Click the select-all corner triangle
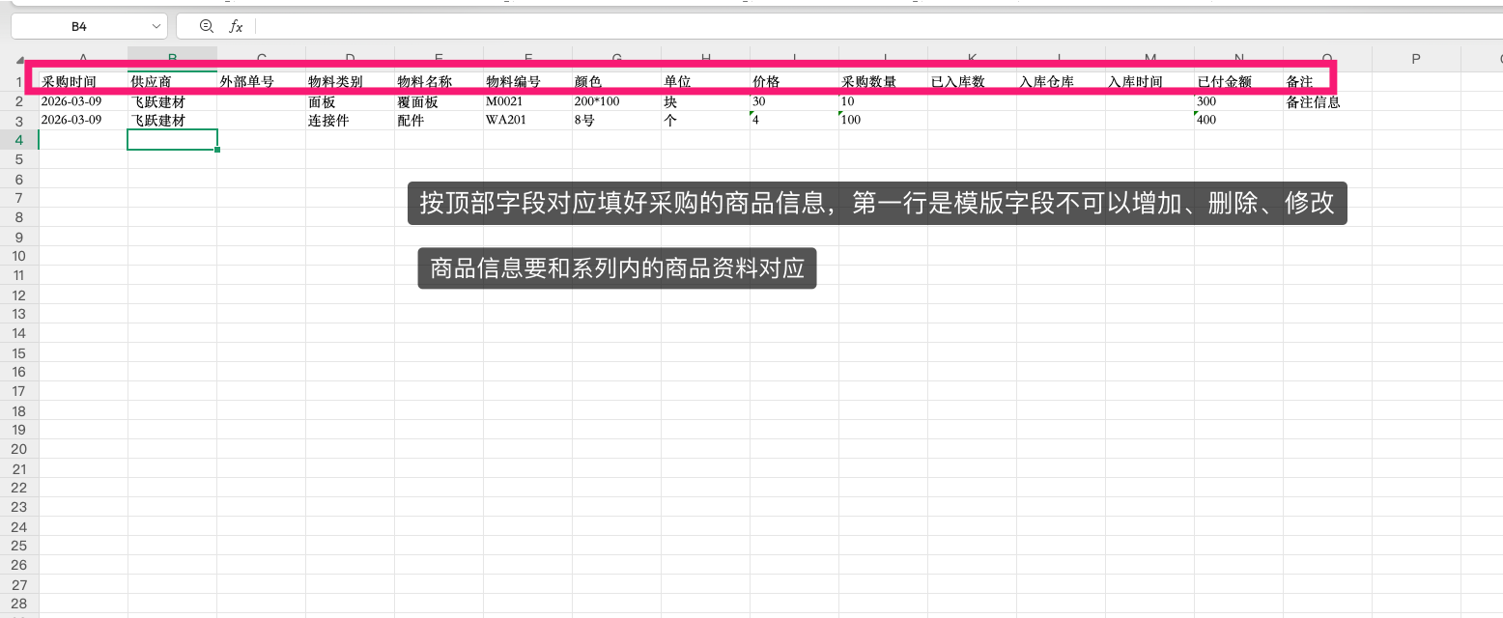 pyautogui.click(x=20, y=60)
